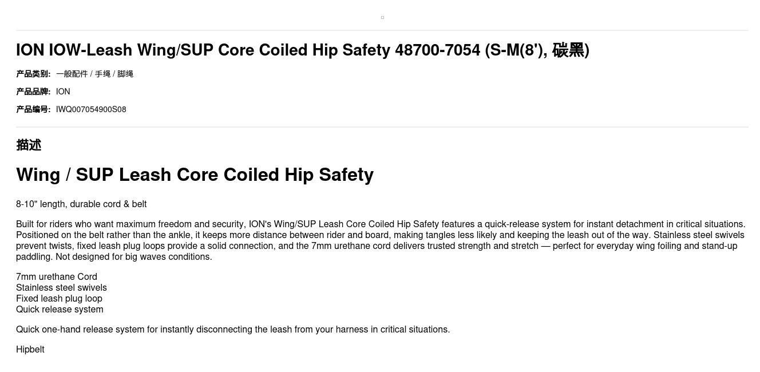Click the 产品编号 label
The image size is (760, 372).
click(33, 109)
